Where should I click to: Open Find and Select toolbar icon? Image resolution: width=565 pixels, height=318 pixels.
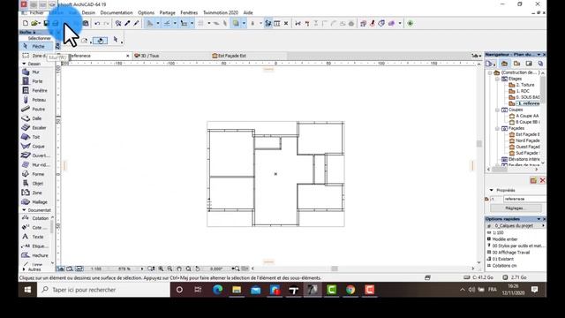[118, 24]
